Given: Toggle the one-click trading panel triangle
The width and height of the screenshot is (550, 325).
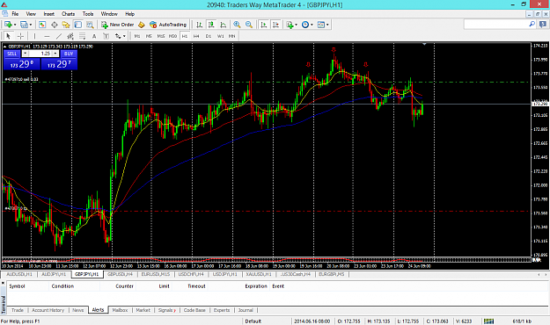Looking at the screenshot, I should click(5, 47).
